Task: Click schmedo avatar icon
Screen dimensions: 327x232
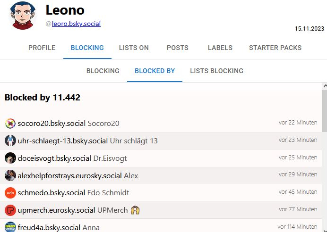Action: (x=10, y=193)
